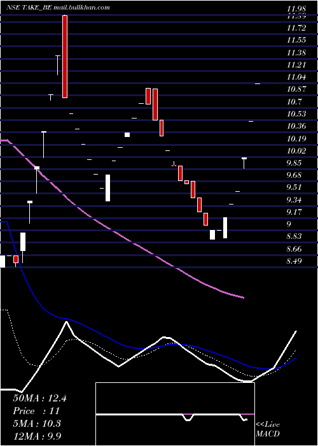
Task: Click the tall white candlestick near 9.51
Action: [x=108, y=188]
